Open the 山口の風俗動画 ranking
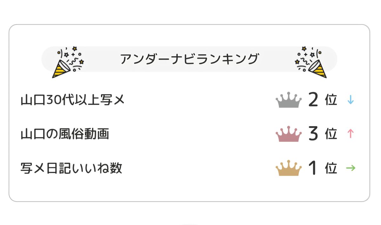Viewport: 381px width, 225px height. 65,134
